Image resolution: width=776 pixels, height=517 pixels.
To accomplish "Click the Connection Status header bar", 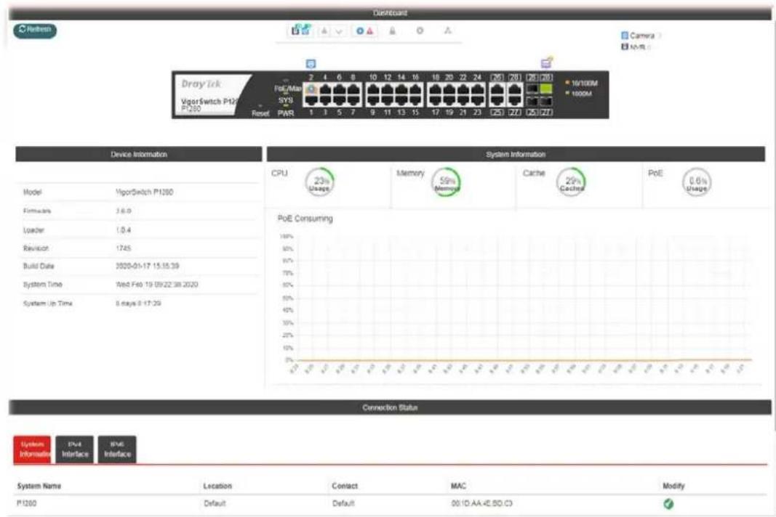I will [390, 407].
